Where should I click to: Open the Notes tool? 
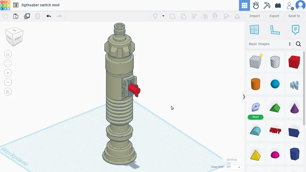(x=296, y=30)
